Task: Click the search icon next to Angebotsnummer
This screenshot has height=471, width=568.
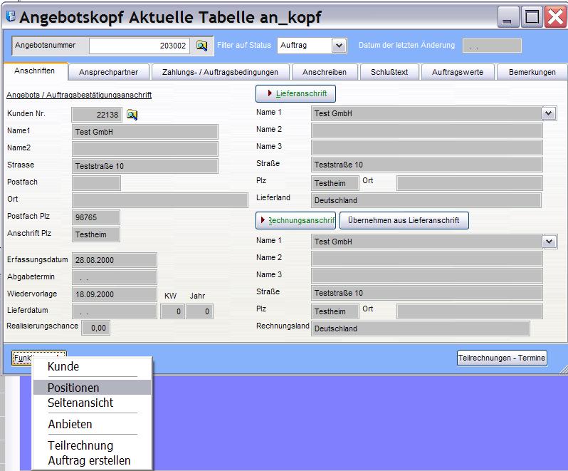Action: [x=201, y=46]
